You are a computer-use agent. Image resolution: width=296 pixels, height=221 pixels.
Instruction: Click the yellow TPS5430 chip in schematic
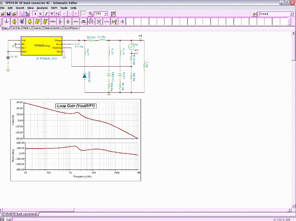pos(42,46)
